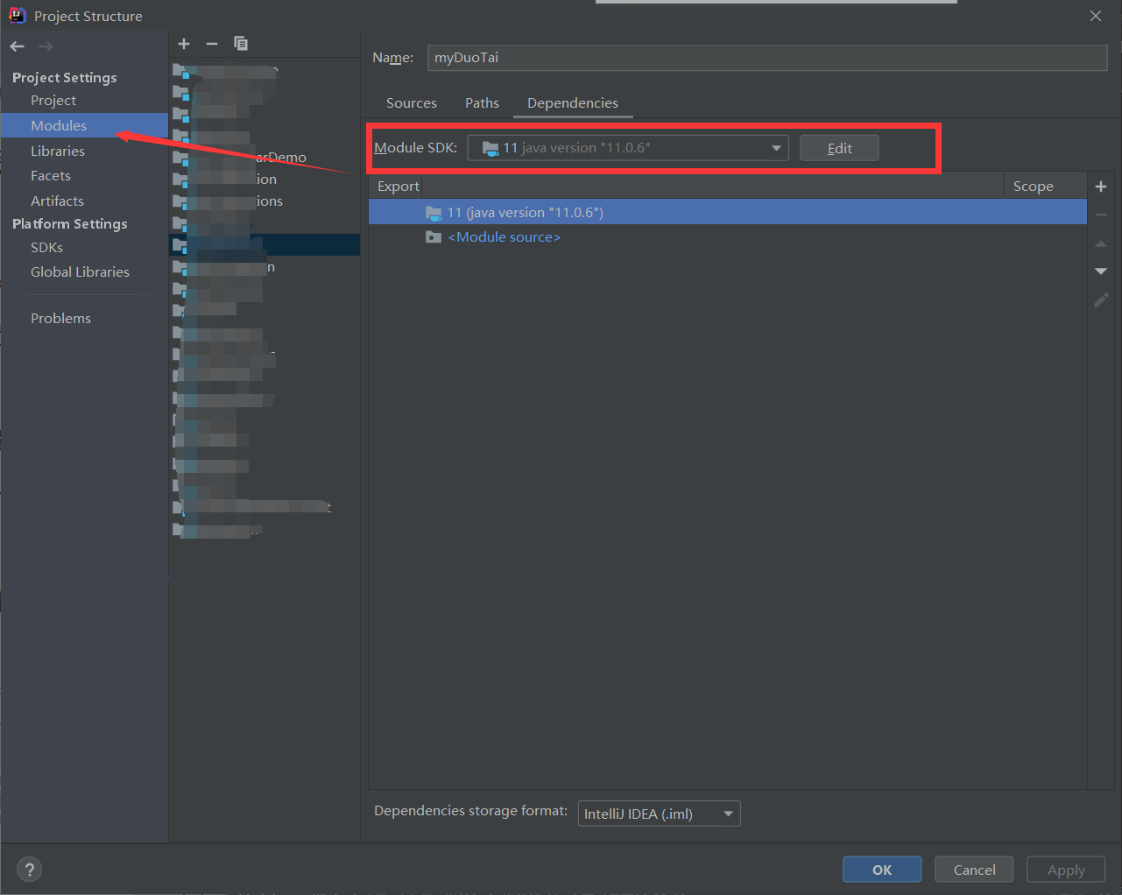Open the Libraries settings

(x=58, y=151)
